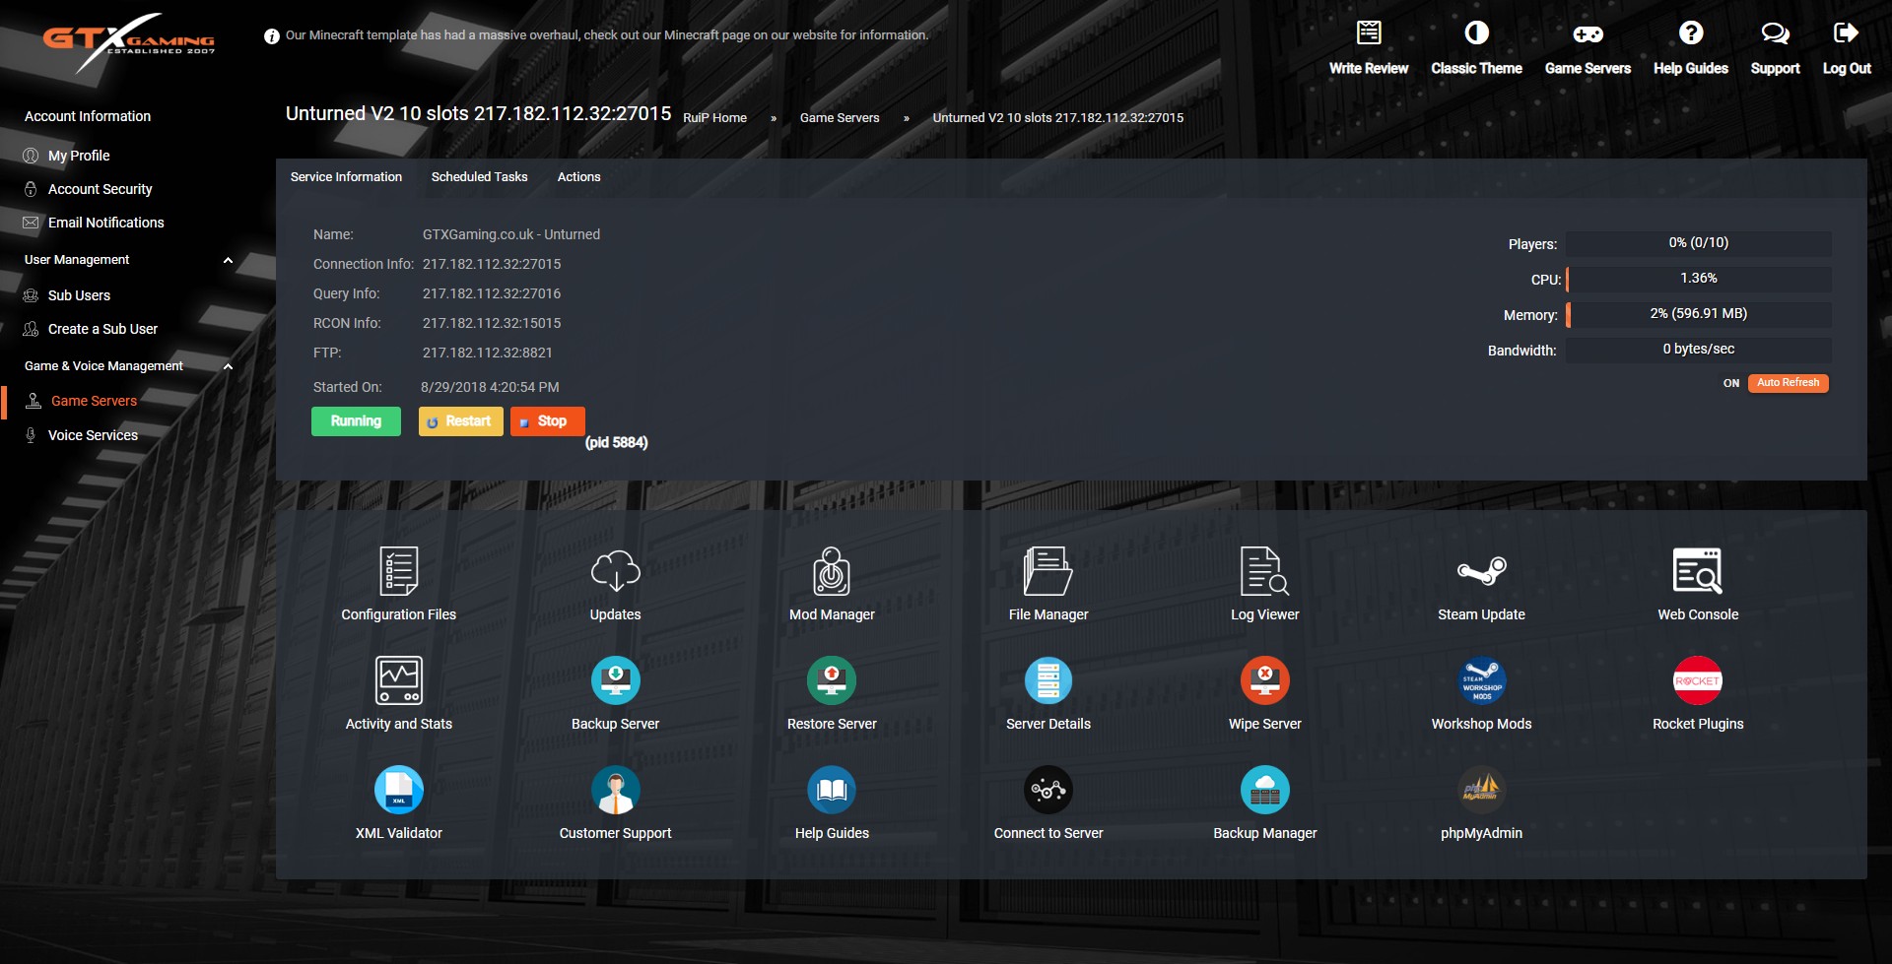
Task: Open Sub Users in sidebar
Action: pyautogui.click(x=79, y=295)
